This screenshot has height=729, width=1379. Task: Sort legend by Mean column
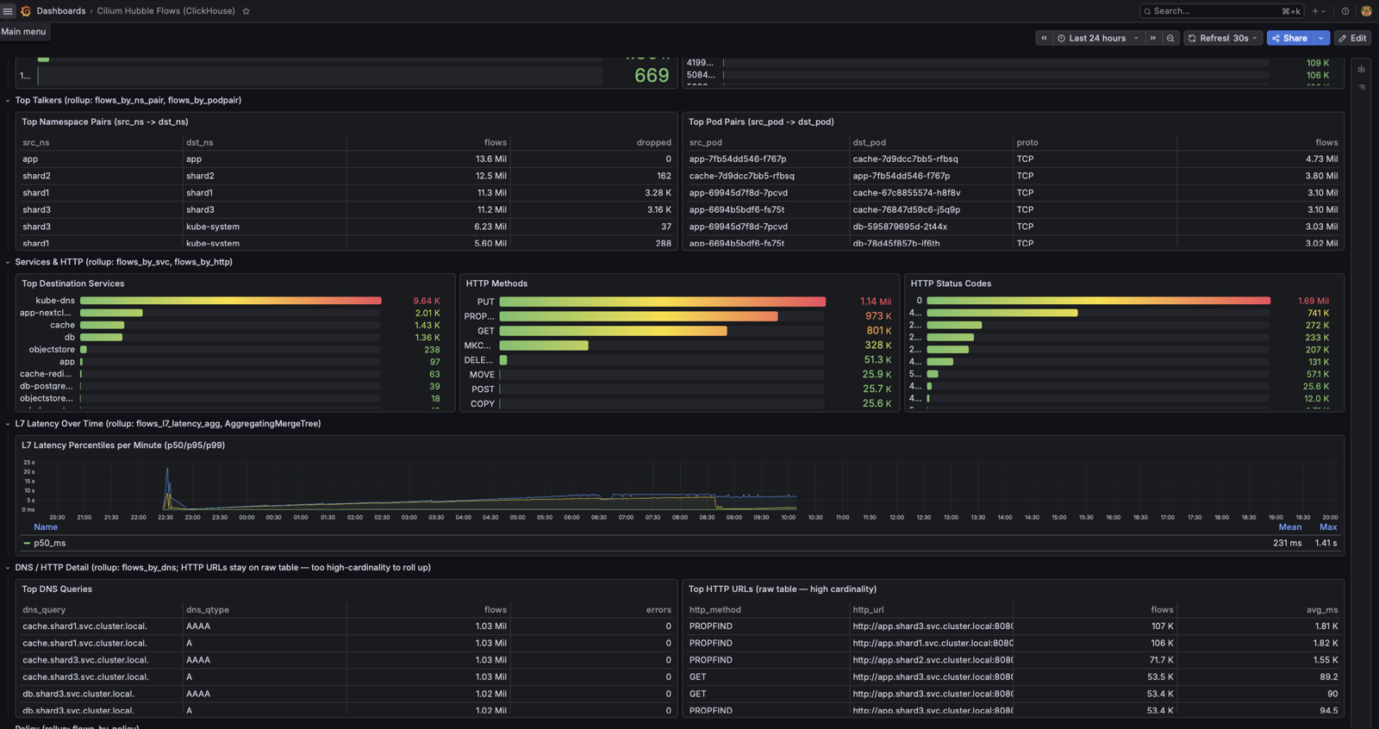[1289, 527]
